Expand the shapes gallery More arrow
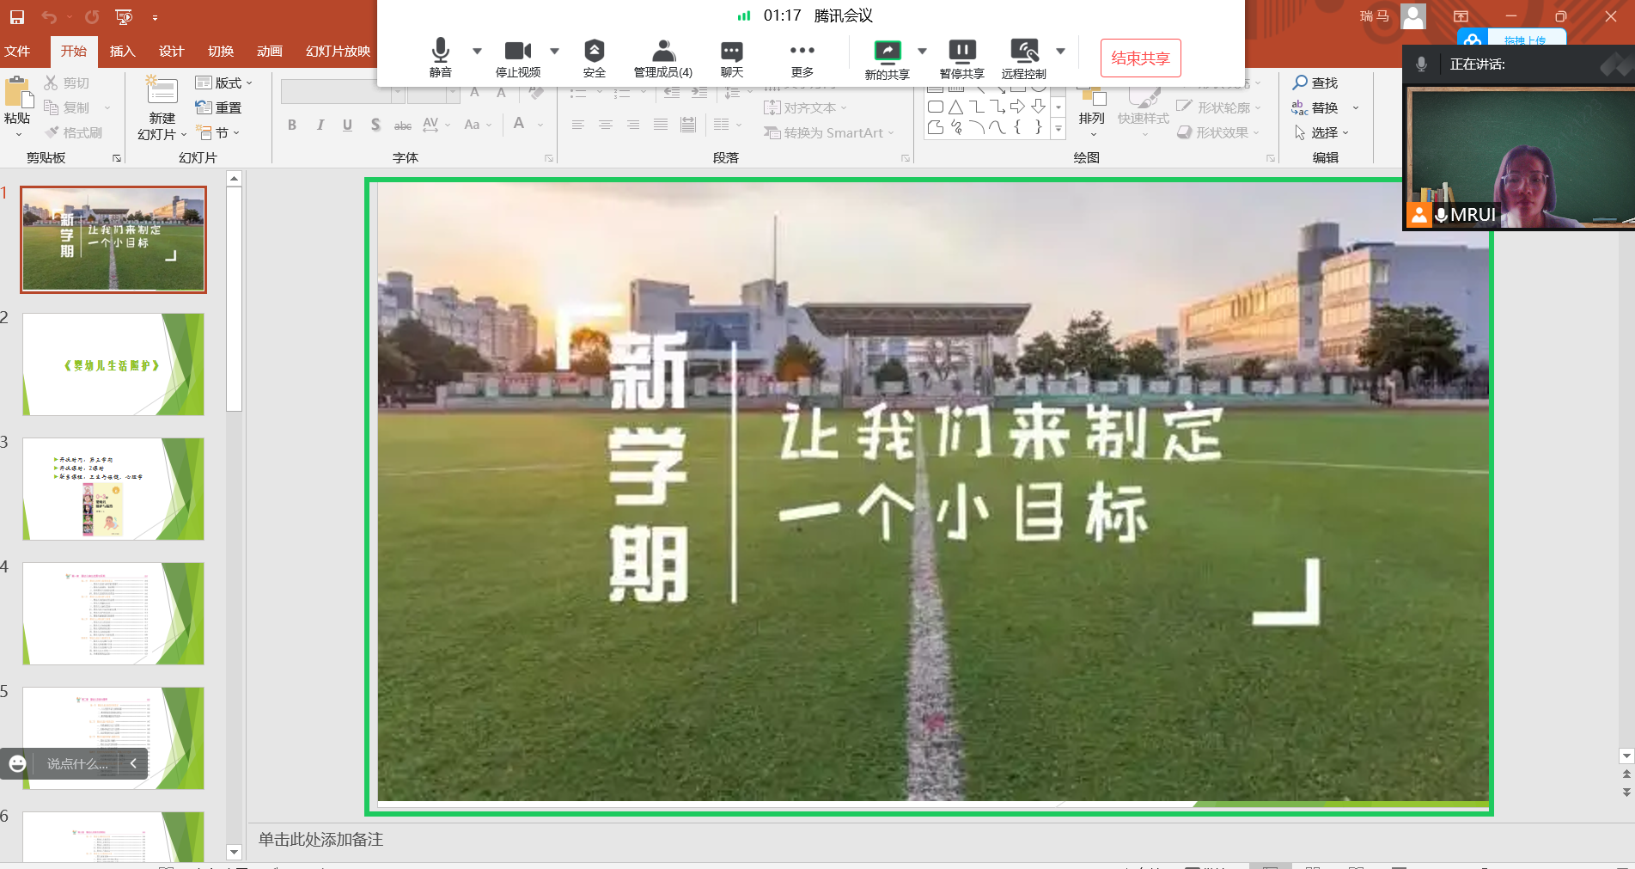 pos(1058,128)
